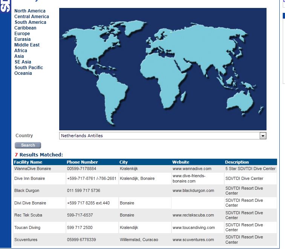Choose the Caribbean region link
Image resolution: width=285 pixels, height=249 pixels.
[x=25, y=28]
